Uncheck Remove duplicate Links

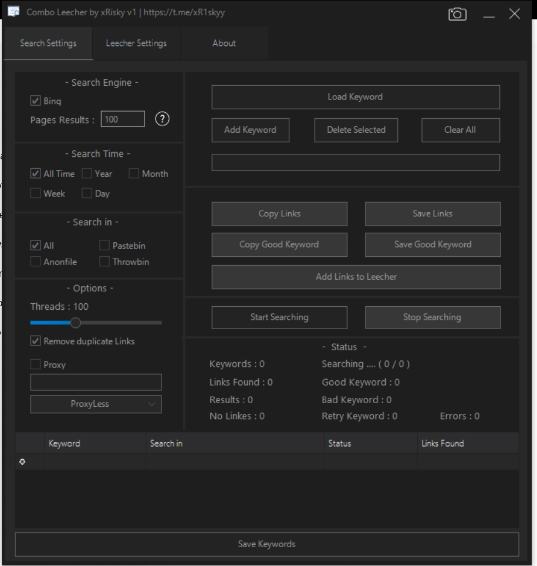coord(36,341)
